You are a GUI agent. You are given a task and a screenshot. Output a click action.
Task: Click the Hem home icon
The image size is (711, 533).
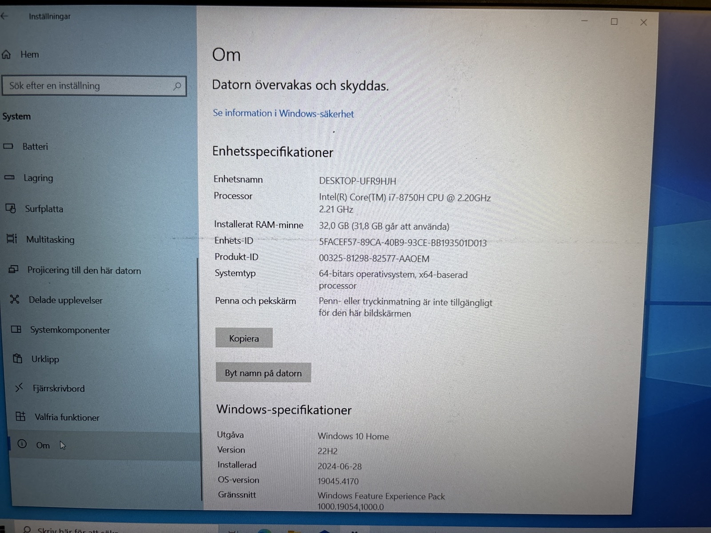coord(6,55)
